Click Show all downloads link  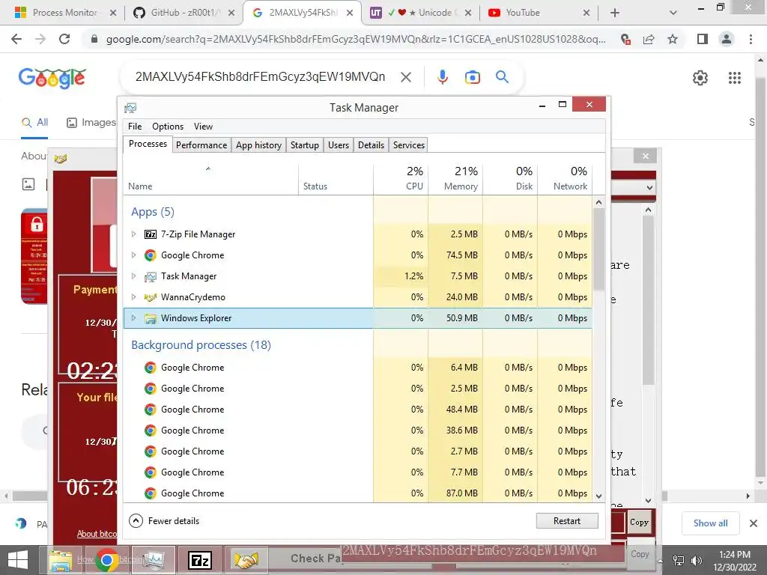[x=710, y=523]
